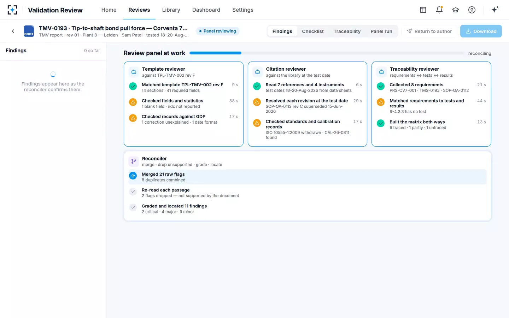Click 'test dates 18–20-Aug-2026 from data sheets' text

[309, 90]
